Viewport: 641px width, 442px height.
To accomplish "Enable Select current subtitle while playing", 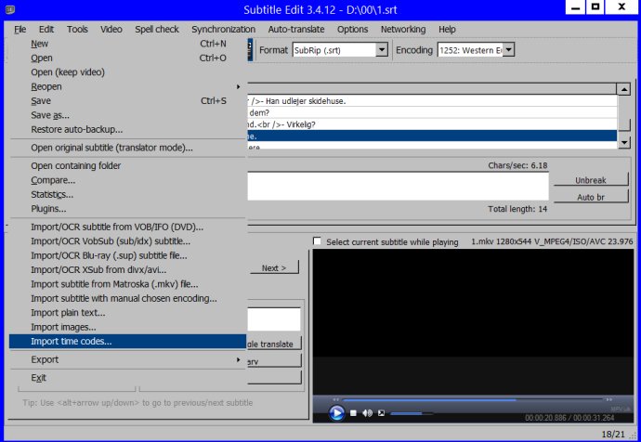I will [317, 241].
